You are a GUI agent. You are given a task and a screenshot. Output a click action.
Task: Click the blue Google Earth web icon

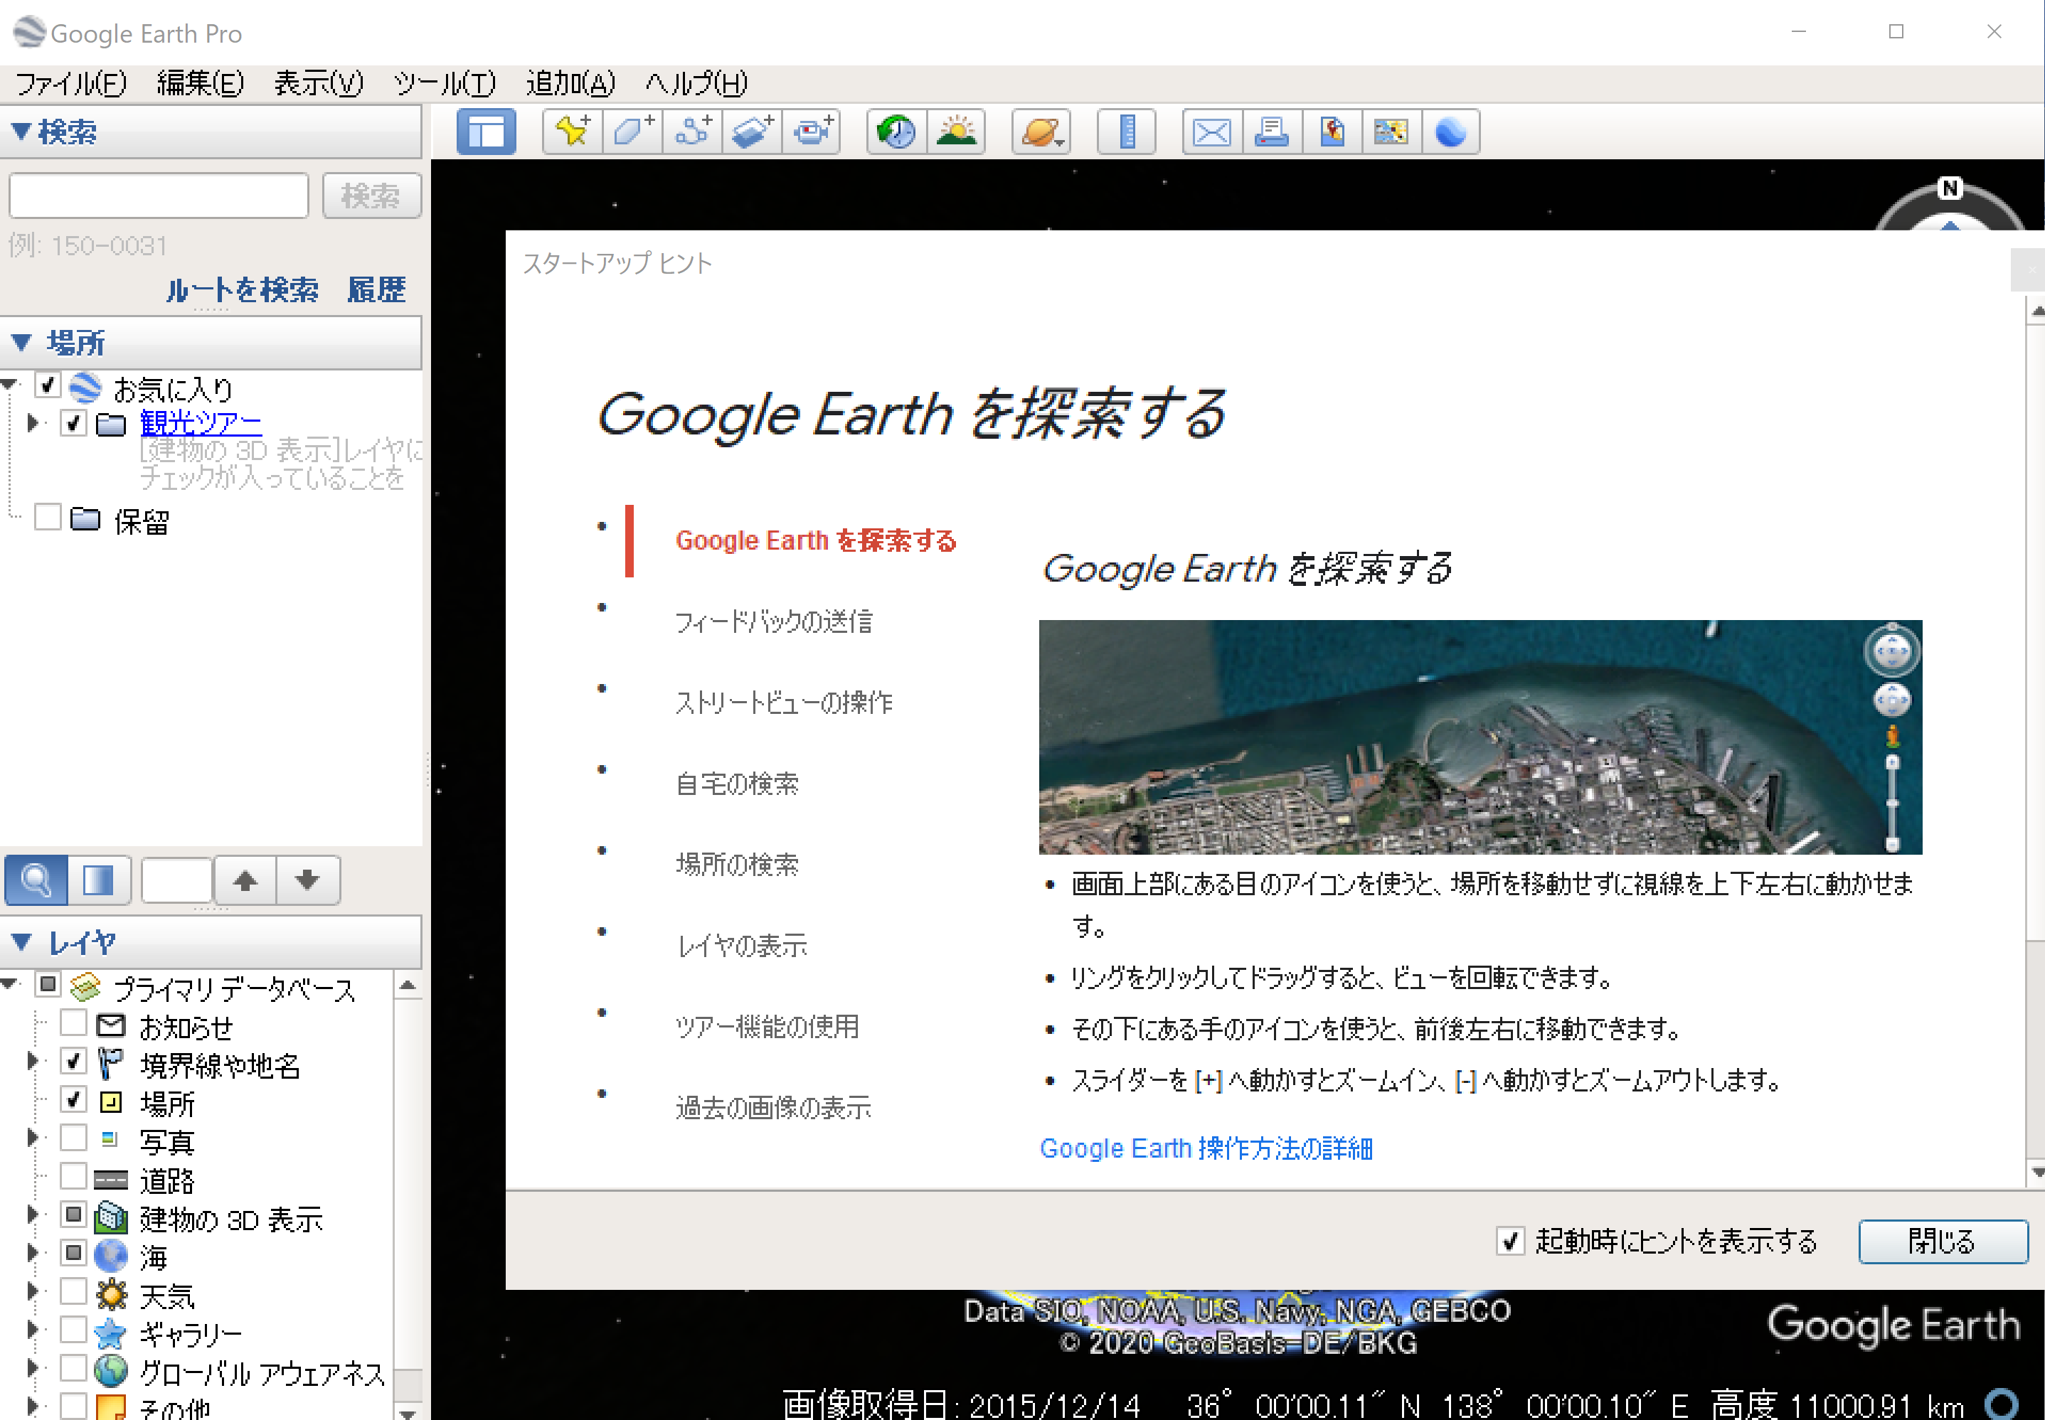click(x=1450, y=132)
